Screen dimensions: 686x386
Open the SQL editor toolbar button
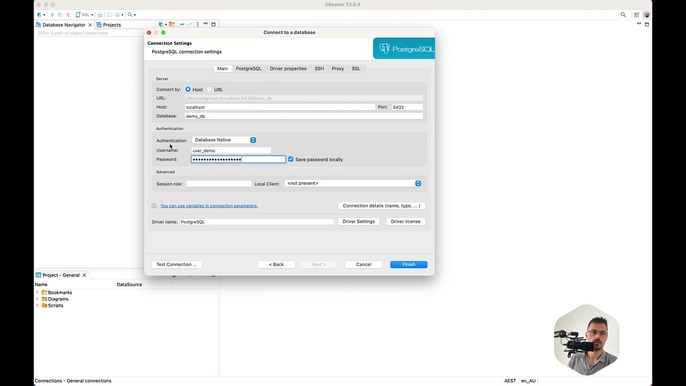coord(83,15)
